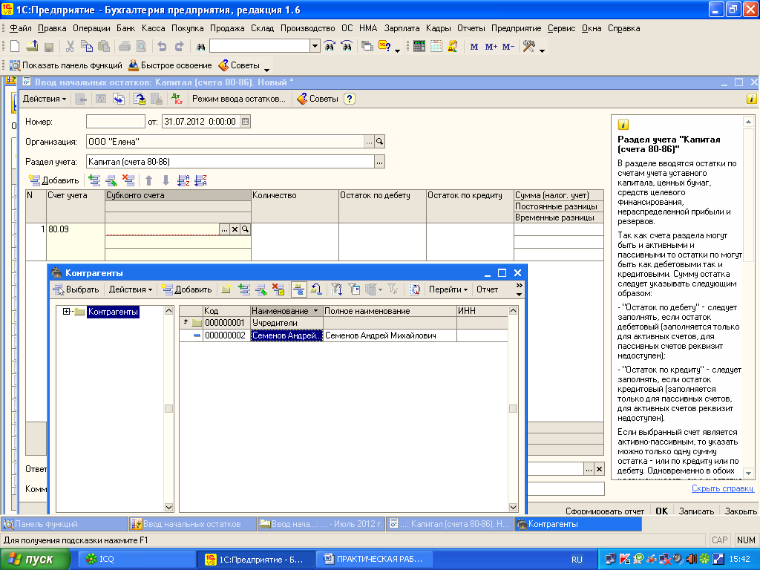This screenshot has height=570, width=760.
Task: Switch to Ввод начальных остатков window tab
Action: [x=192, y=524]
